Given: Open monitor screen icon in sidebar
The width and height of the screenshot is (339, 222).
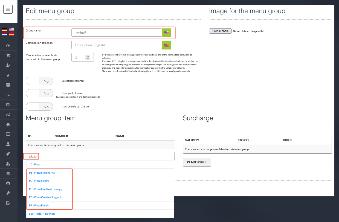Looking at the screenshot, I should pos(8,134).
